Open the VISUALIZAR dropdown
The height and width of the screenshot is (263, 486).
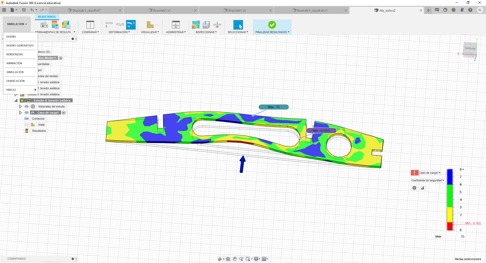(x=150, y=32)
